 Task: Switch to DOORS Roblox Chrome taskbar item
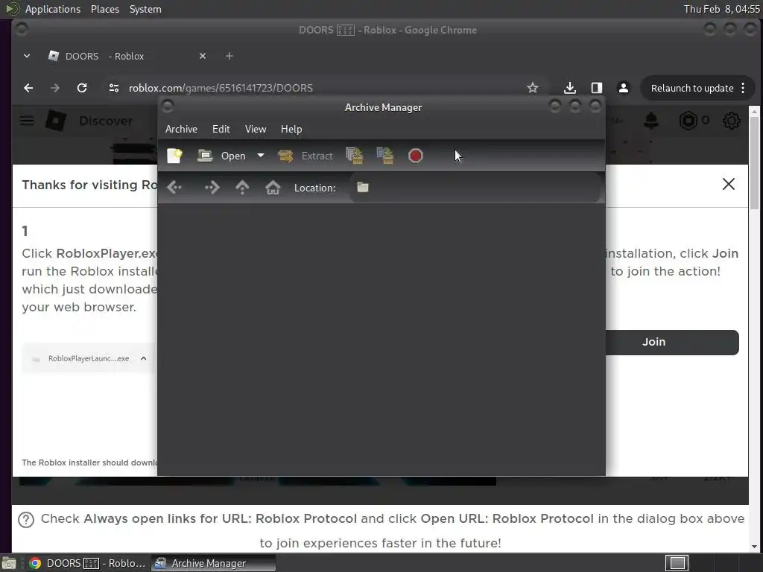click(x=88, y=563)
